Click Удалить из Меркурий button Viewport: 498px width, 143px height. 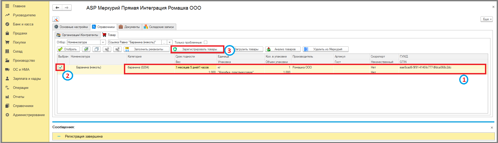point(325,49)
